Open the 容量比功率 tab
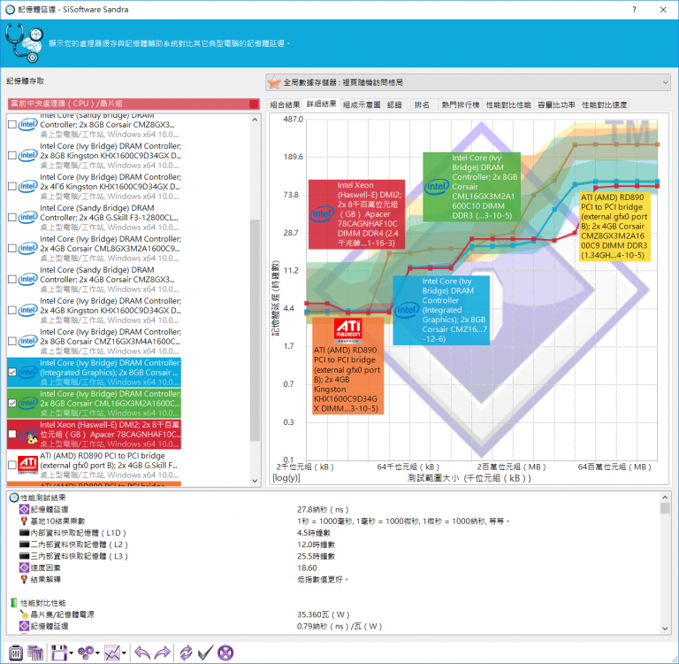Screen dimensions: 679x664 556,104
